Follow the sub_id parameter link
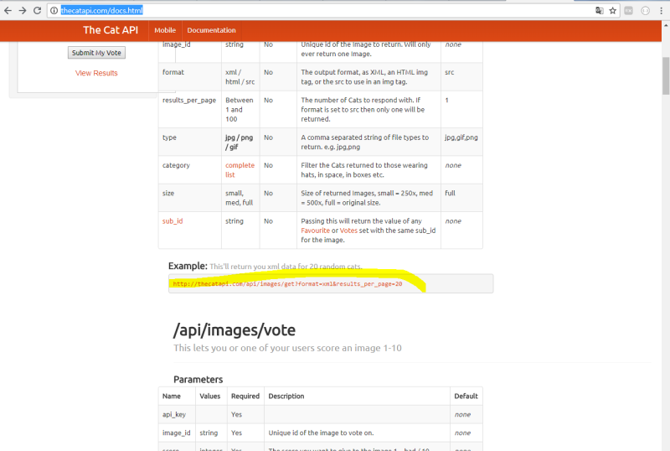This screenshot has width=670, height=451. pyautogui.click(x=173, y=221)
